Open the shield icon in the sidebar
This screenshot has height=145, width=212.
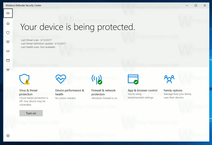click(8, 33)
